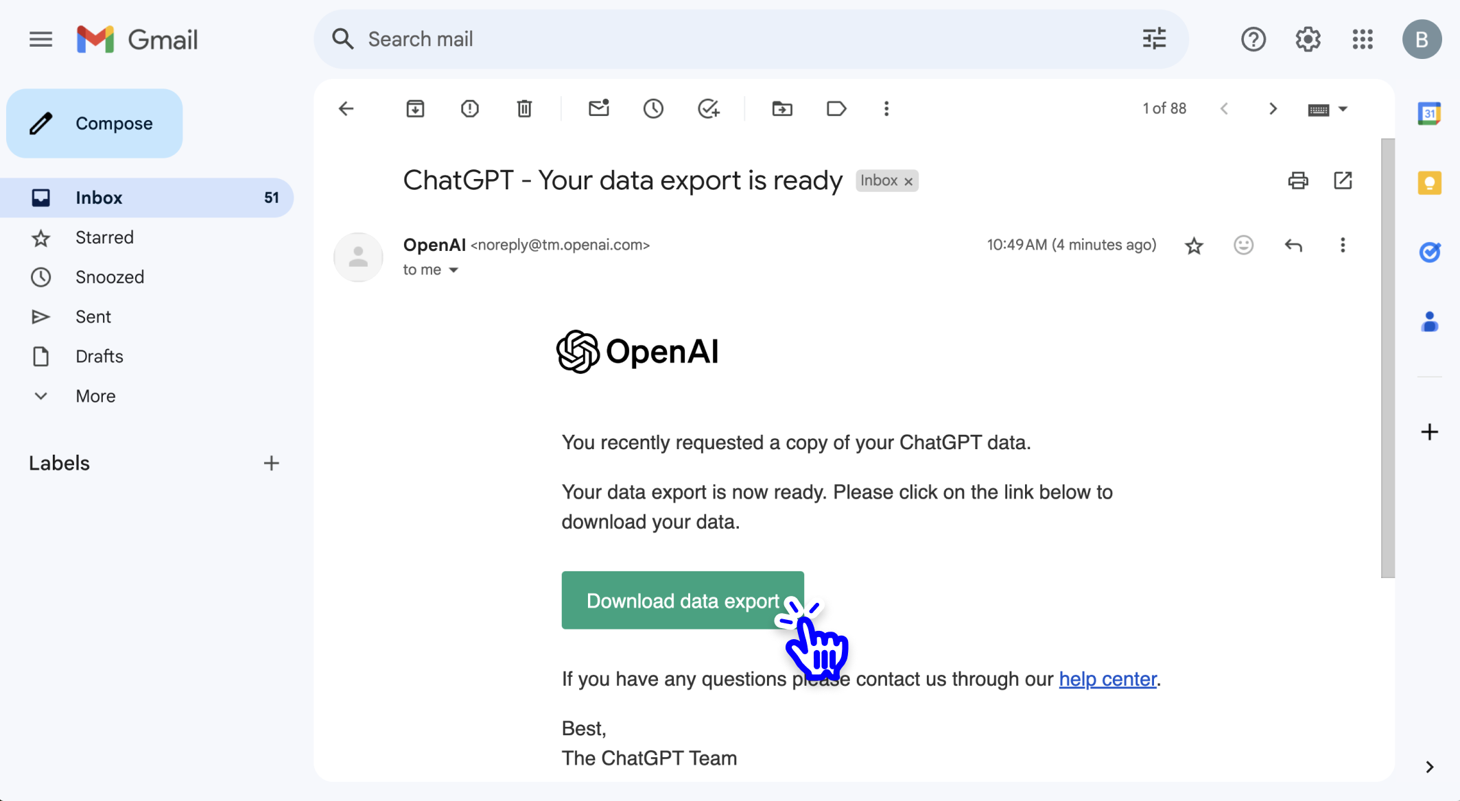Image resolution: width=1460 pixels, height=801 pixels.
Task: Print the email using the printer icon
Action: (1298, 180)
